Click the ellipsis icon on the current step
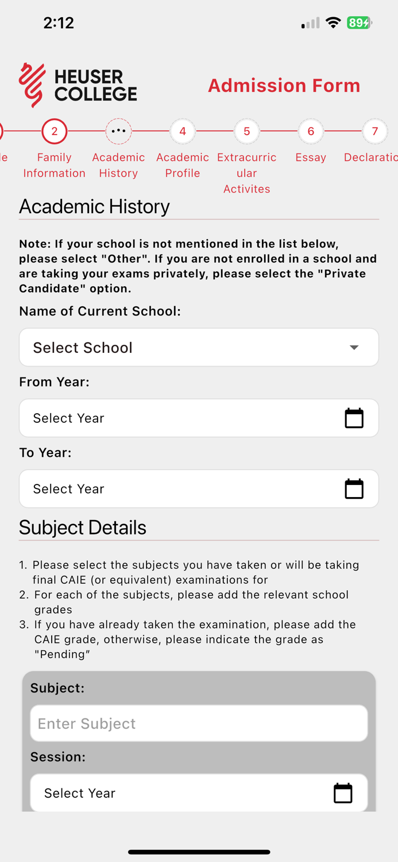398x862 pixels. 118,131
